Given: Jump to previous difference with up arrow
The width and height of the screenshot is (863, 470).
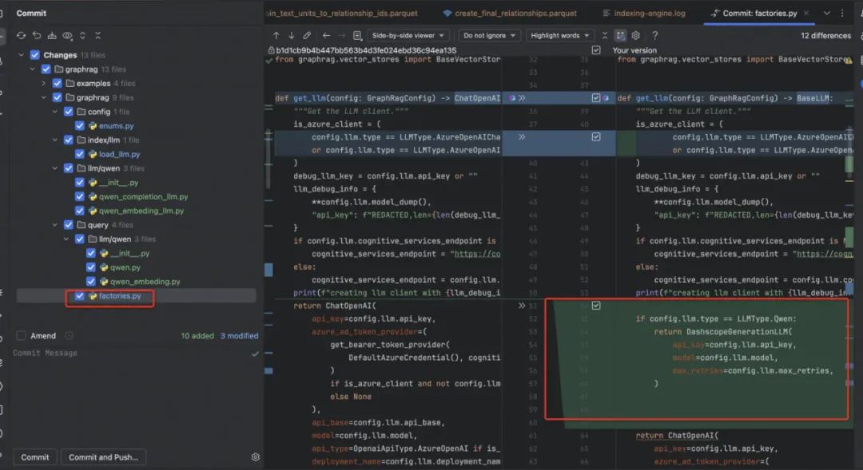Looking at the screenshot, I should [x=276, y=36].
